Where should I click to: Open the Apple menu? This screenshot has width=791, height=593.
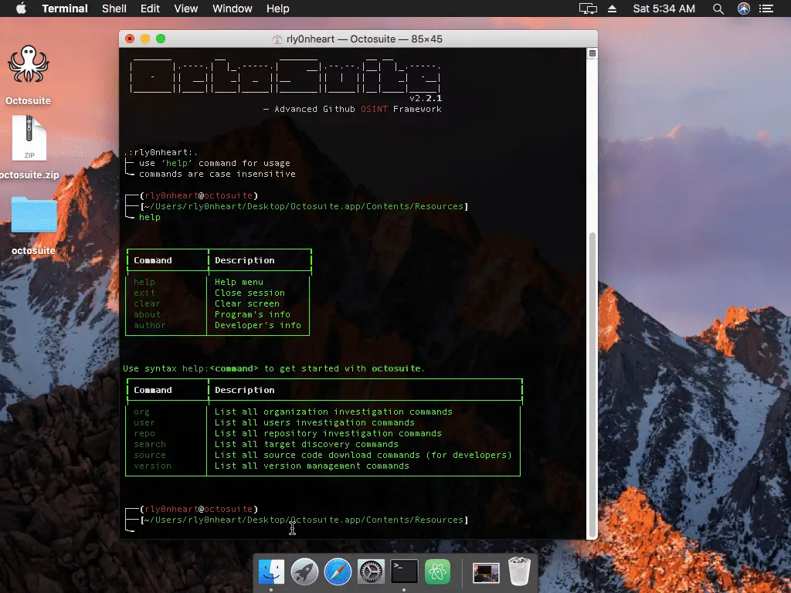(x=21, y=8)
